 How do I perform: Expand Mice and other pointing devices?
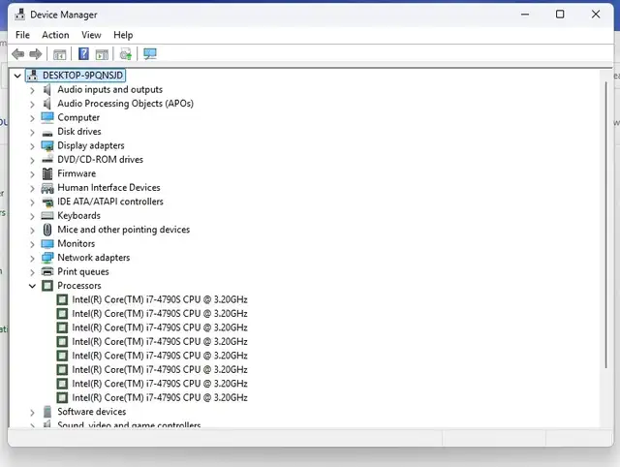pos(32,231)
